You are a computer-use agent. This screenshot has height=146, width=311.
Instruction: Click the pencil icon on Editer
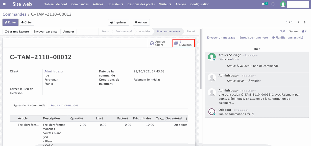(x=6, y=22)
